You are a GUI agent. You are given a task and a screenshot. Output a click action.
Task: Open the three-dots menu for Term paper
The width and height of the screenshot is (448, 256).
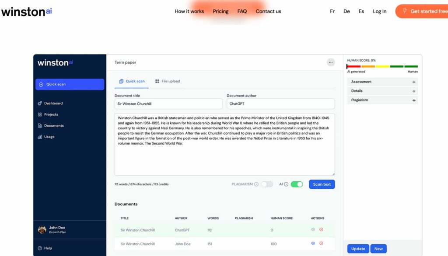coord(331,62)
